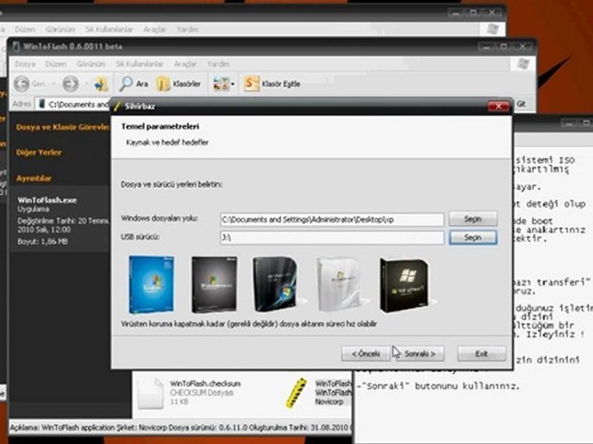Click the status bar description text
This screenshot has width=593, height=444.
pyautogui.click(x=180, y=428)
